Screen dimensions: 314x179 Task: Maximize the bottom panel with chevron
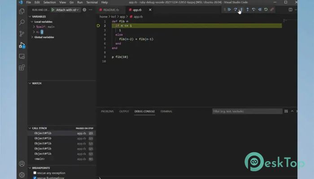click(x=292, y=111)
